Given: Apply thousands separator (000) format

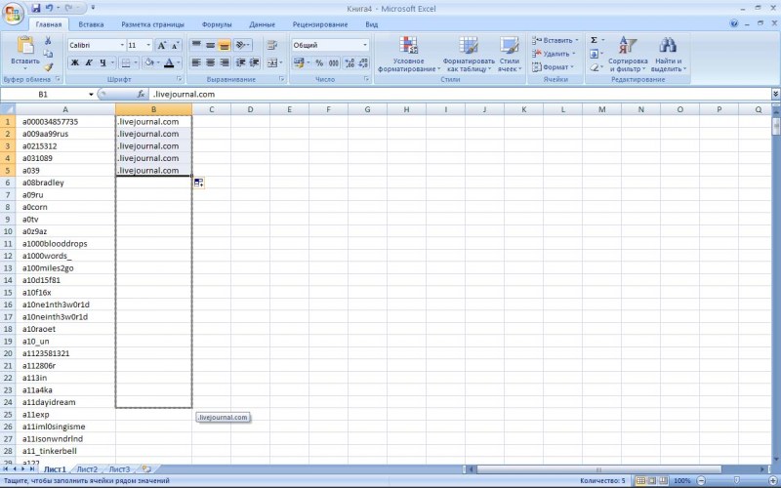Looking at the screenshot, I should pos(333,62).
